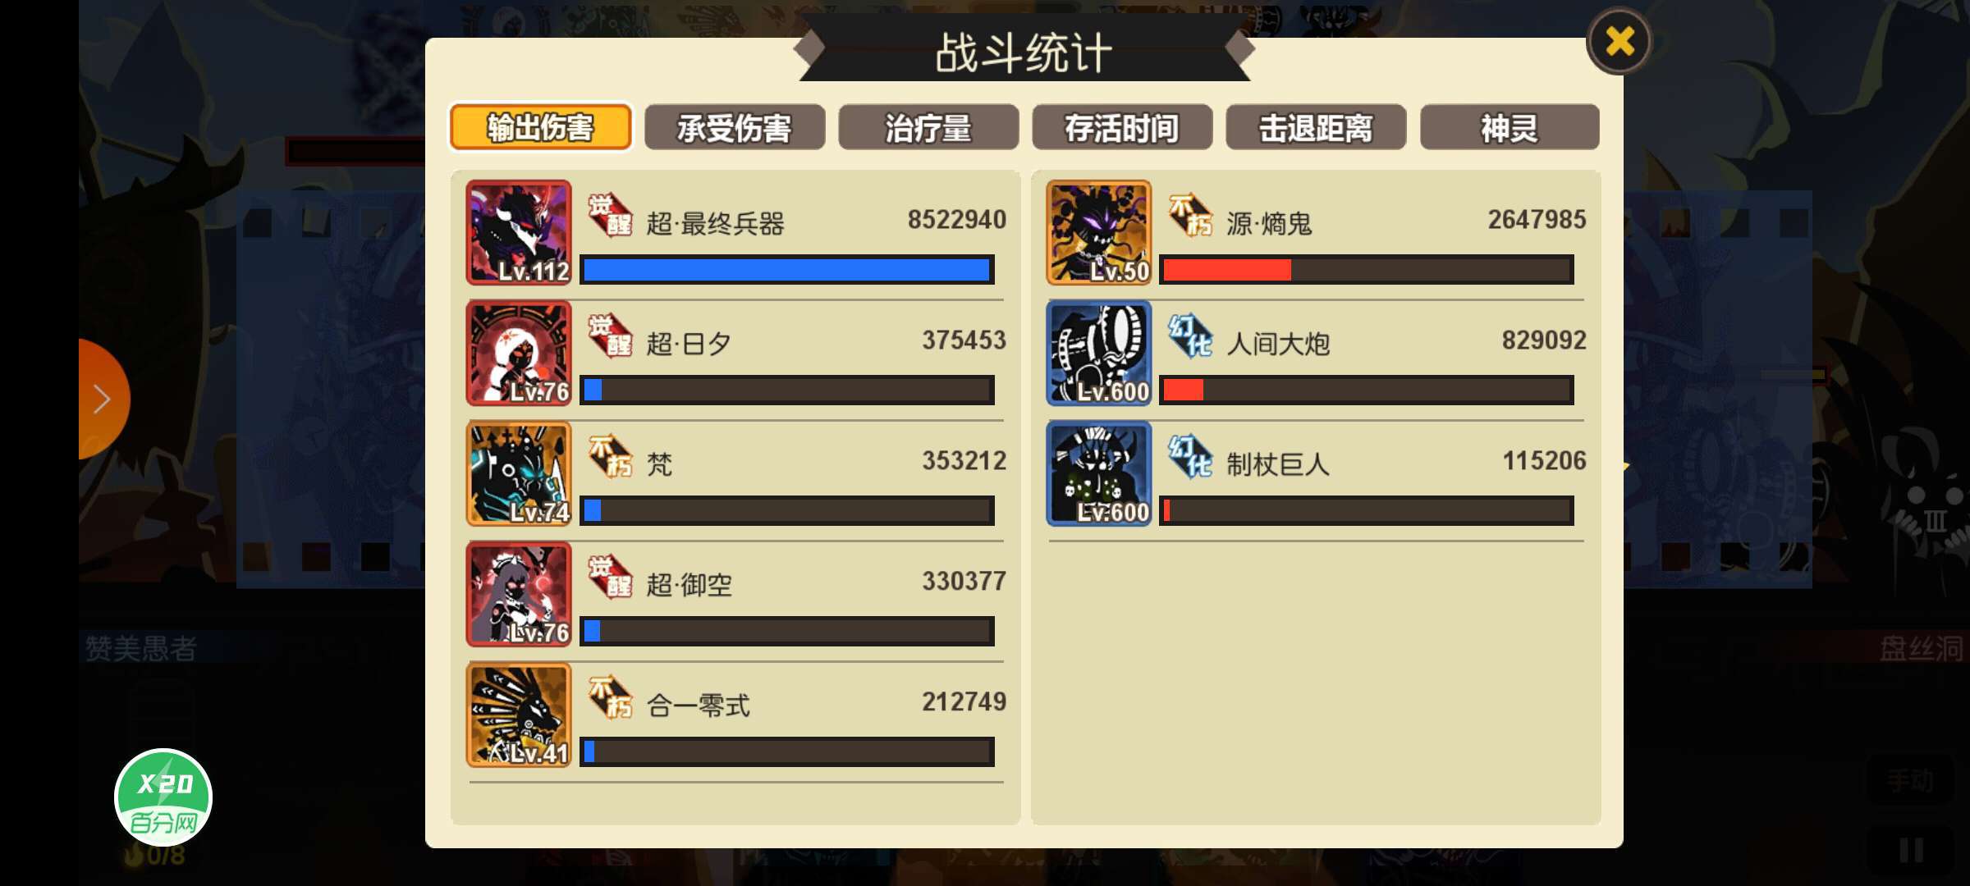
Task: Tap the X20 百分网 speed badge
Action: pos(163,797)
